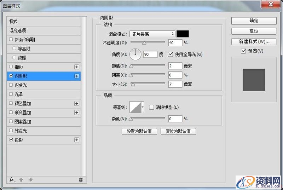Open the 内发光 settings row

pos(44,85)
